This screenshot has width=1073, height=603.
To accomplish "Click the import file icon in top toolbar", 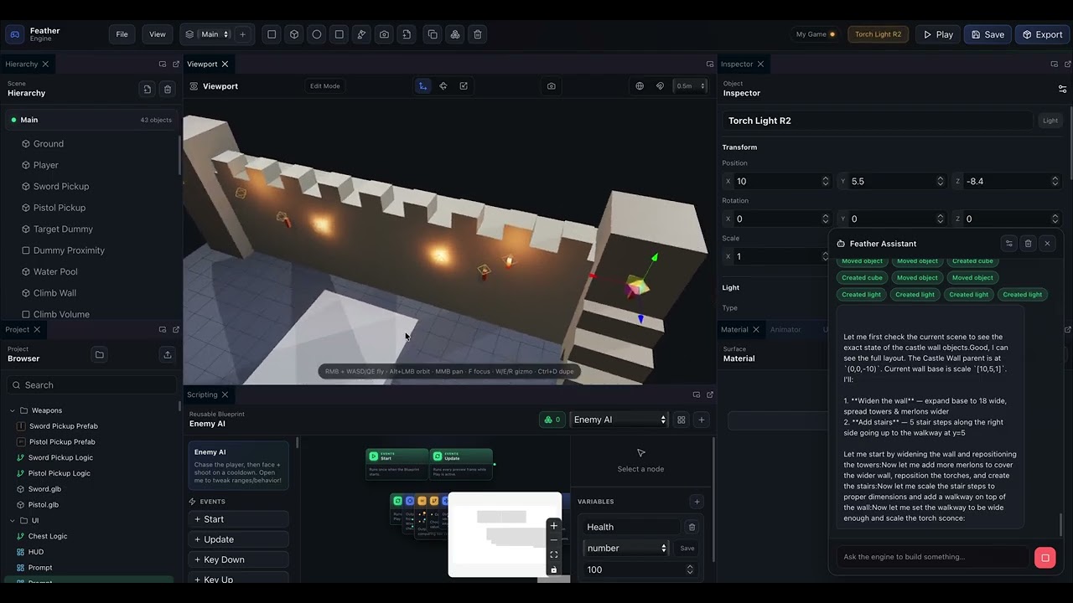I will [407, 34].
